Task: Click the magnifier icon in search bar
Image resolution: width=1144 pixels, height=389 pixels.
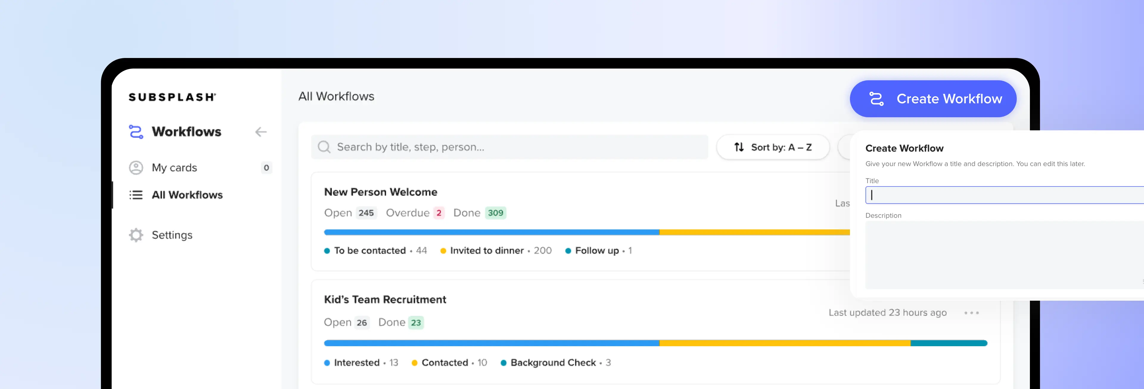Action: (x=324, y=147)
